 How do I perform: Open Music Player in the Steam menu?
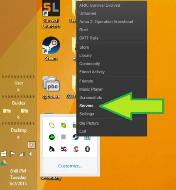tap(112, 90)
